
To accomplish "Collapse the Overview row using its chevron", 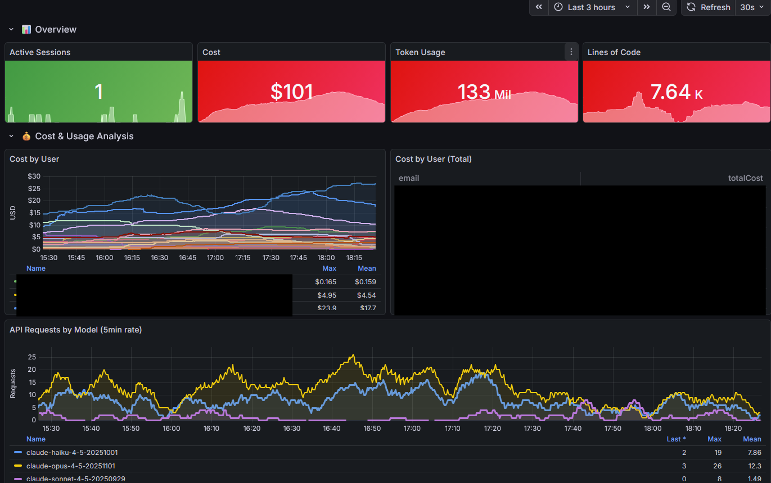I will tap(11, 29).
